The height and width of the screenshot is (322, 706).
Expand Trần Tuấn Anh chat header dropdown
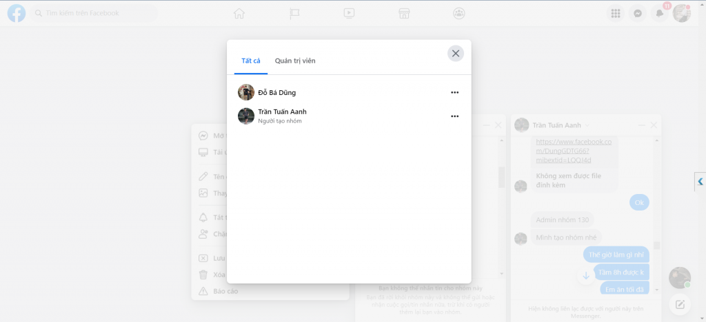pyautogui.click(x=562, y=125)
